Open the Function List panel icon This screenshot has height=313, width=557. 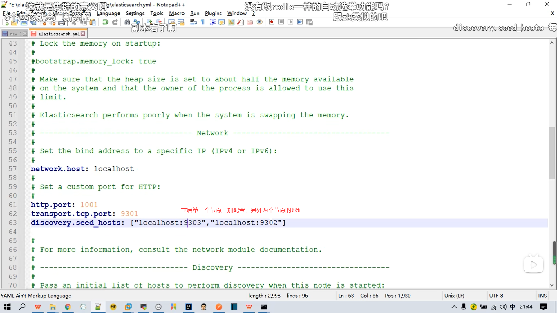point(240,22)
